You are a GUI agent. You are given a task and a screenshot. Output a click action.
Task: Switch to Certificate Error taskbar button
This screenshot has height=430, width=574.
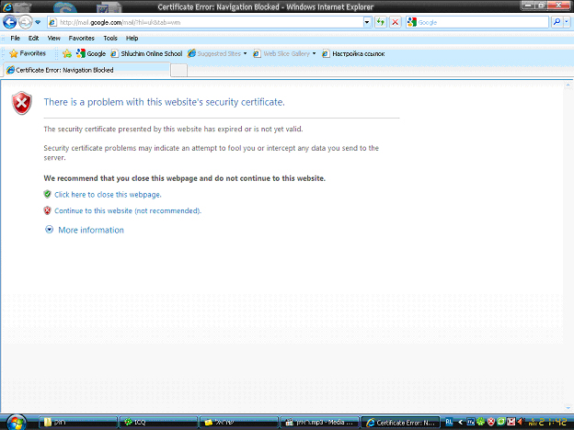[400, 423]
